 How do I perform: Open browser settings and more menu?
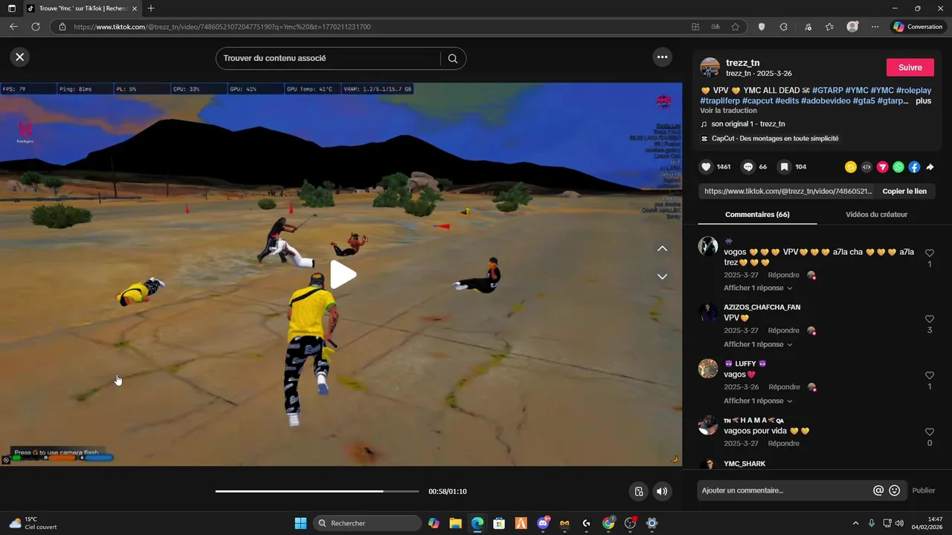pos(875,27)
